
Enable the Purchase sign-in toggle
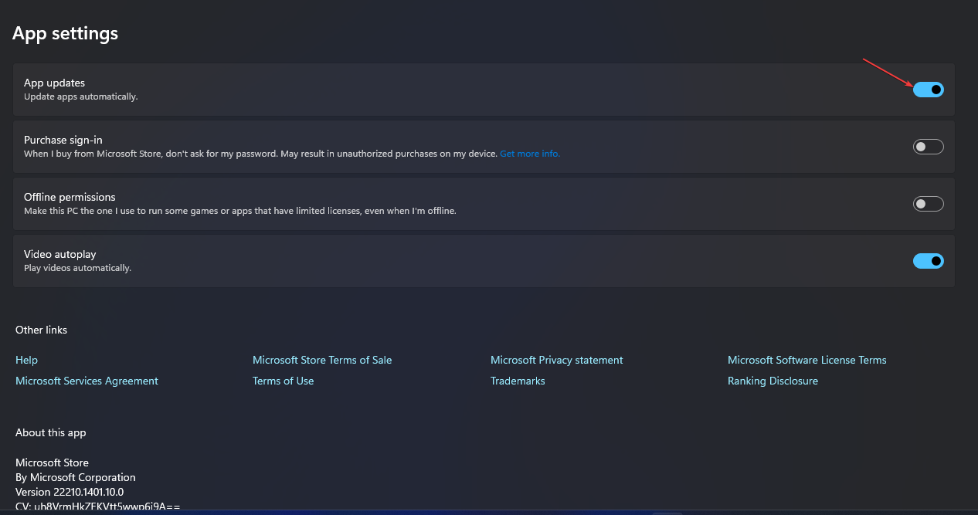click(x=928, y=146)
